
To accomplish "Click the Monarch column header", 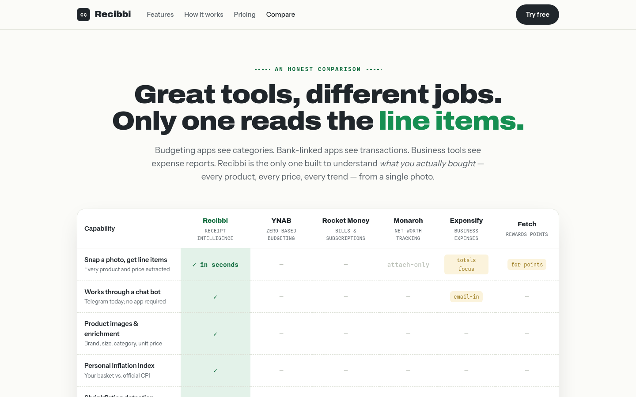I will (x=408, y=228).
